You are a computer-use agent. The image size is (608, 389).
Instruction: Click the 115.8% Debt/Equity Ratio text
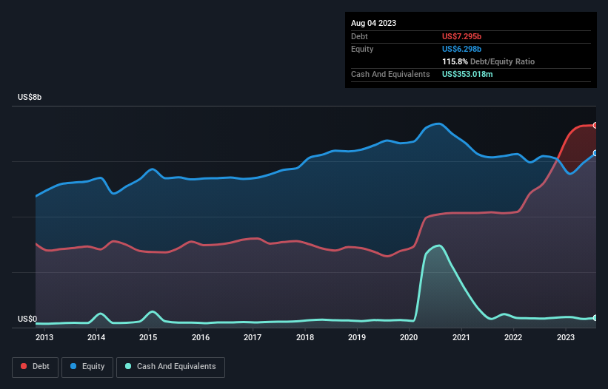[x=488, y=61]
